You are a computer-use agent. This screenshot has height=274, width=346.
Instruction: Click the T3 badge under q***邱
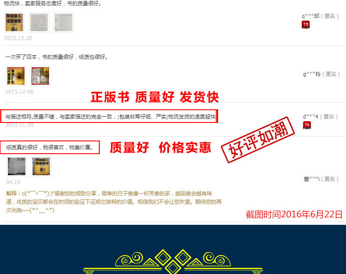[306, 24]
